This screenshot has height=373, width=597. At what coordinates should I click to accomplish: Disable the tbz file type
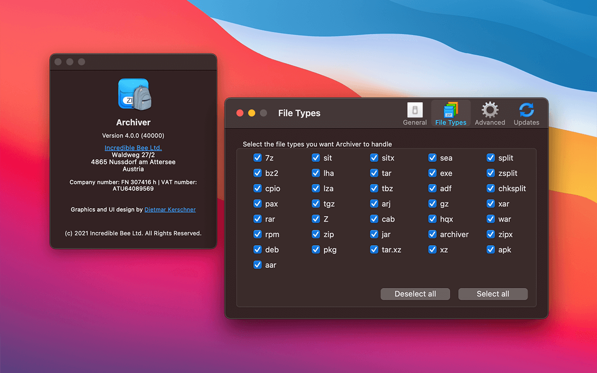point(374,188)
